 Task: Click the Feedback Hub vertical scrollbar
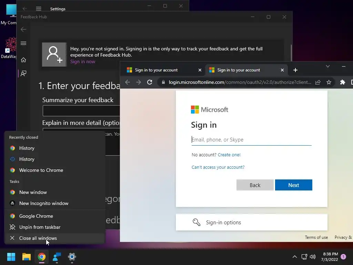[x=291, y=53]
